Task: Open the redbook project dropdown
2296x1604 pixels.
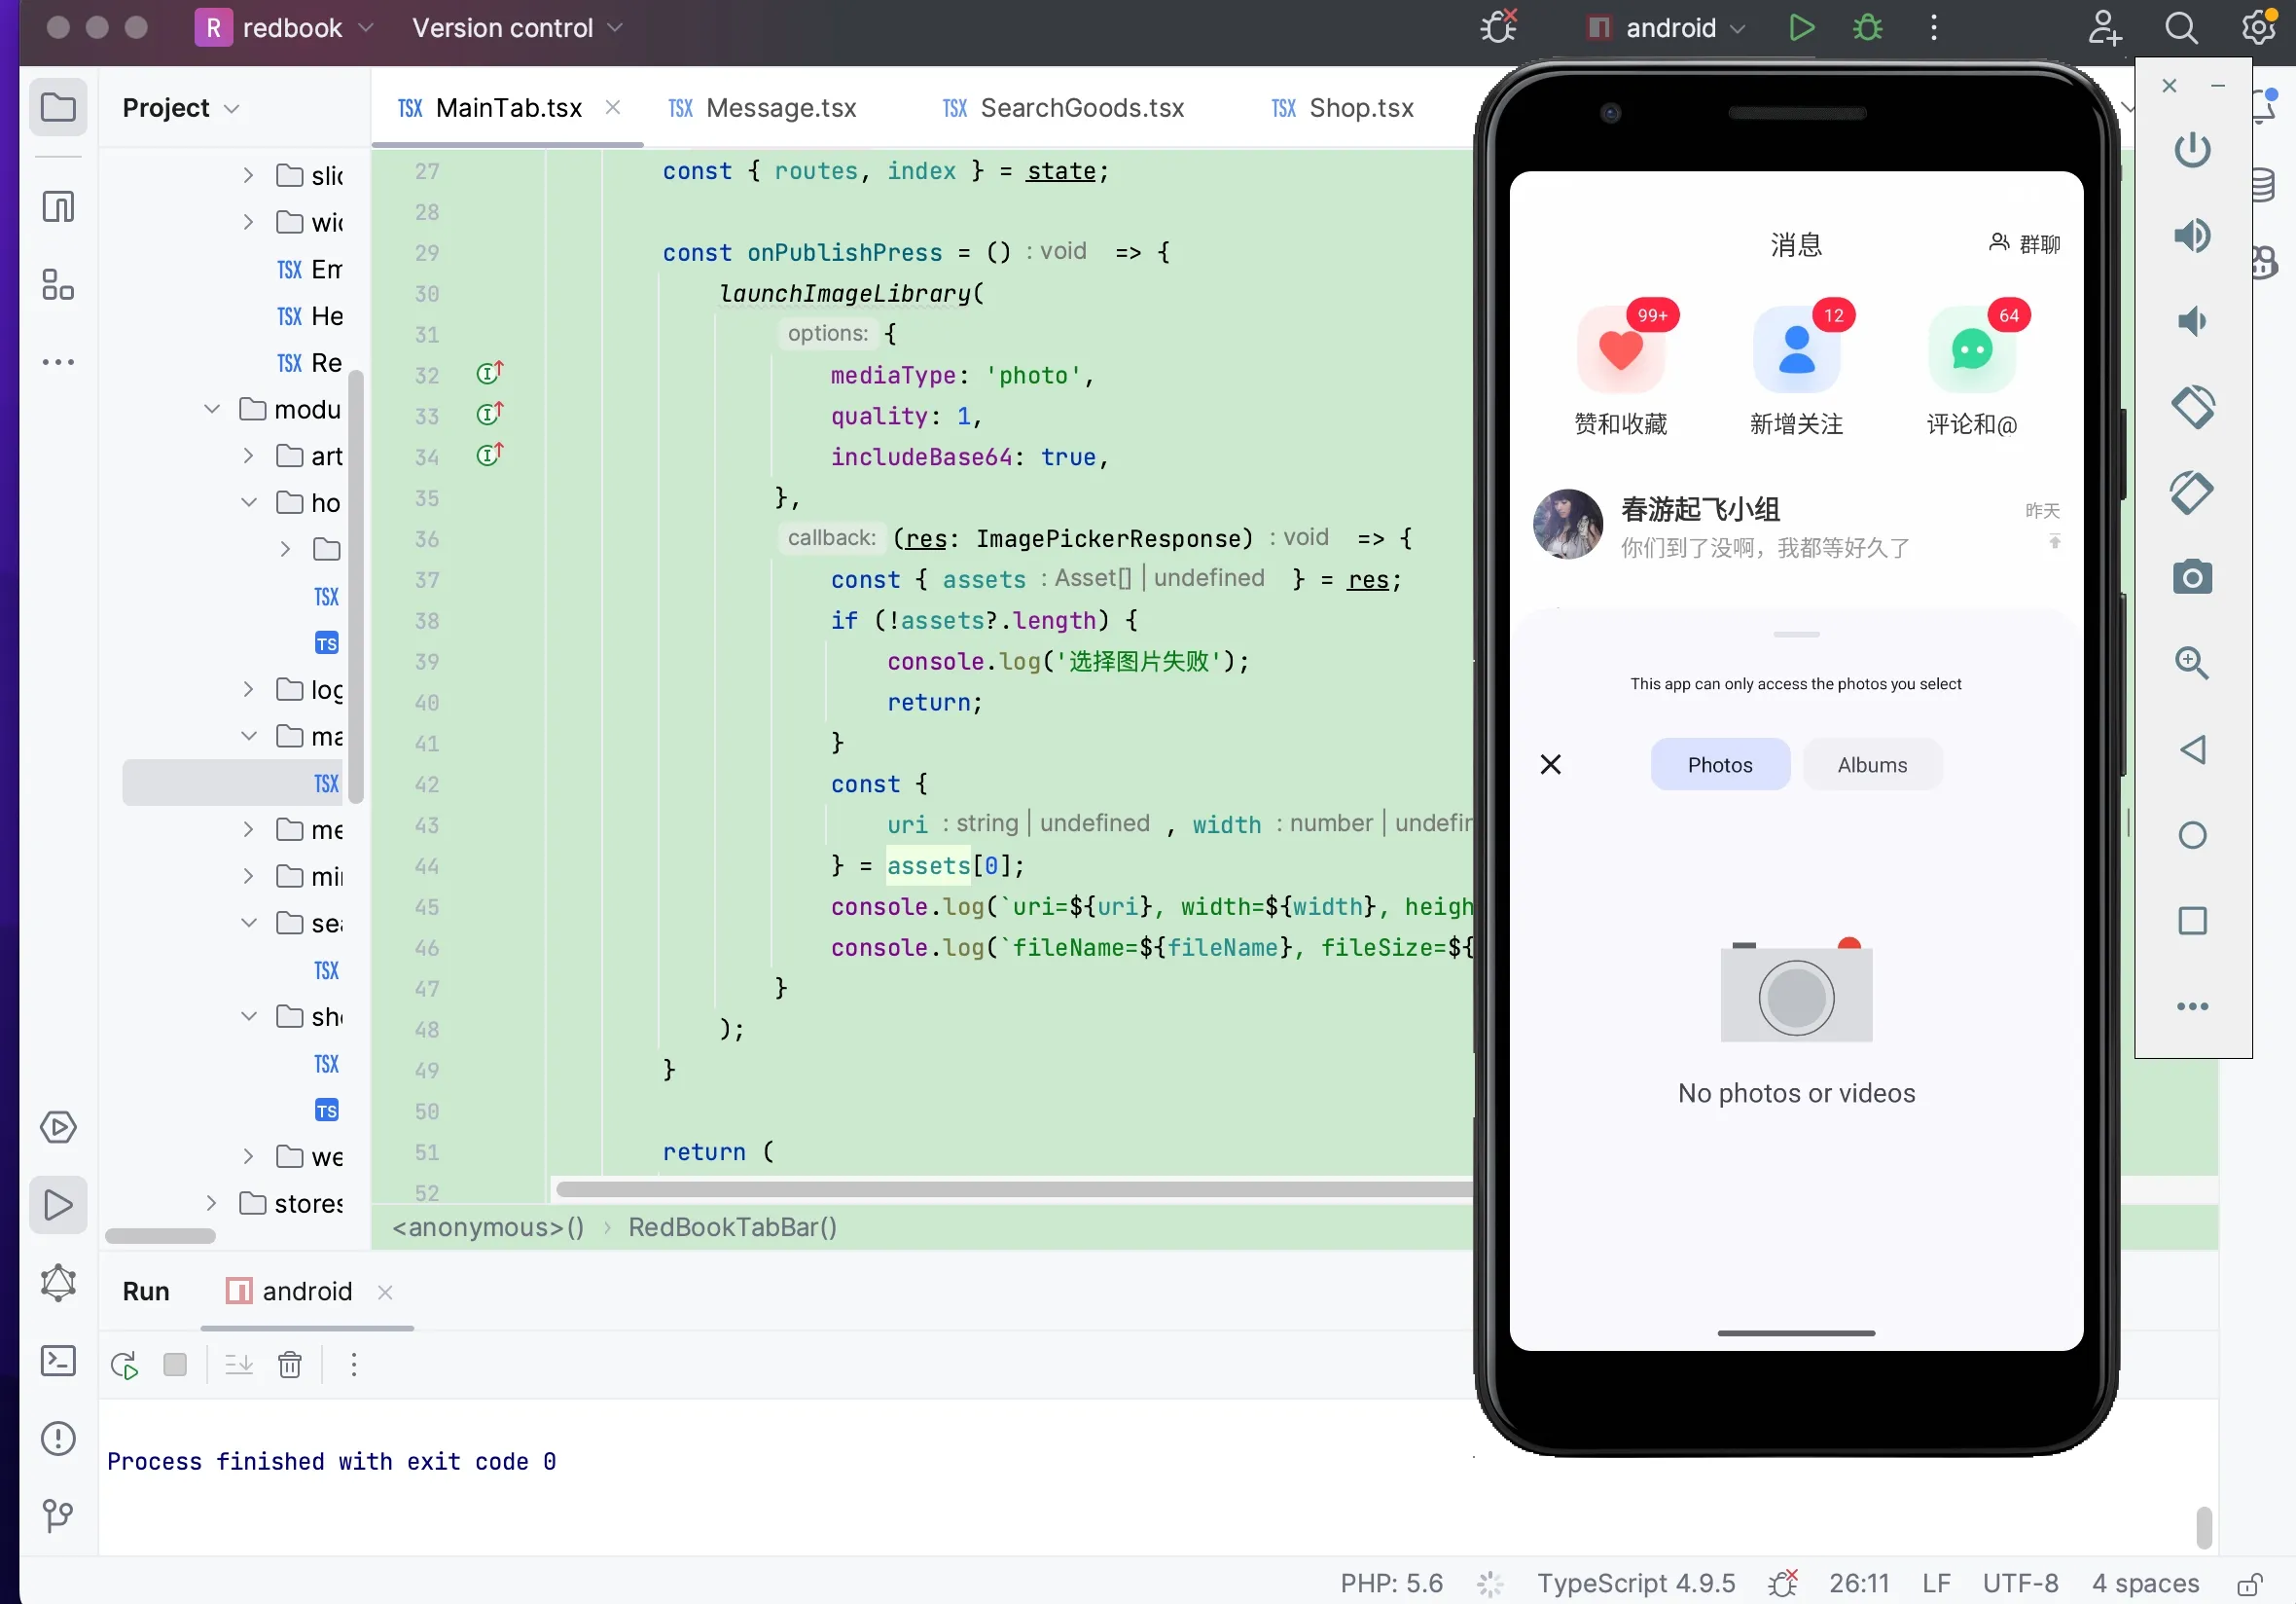Action: [284, 28]
